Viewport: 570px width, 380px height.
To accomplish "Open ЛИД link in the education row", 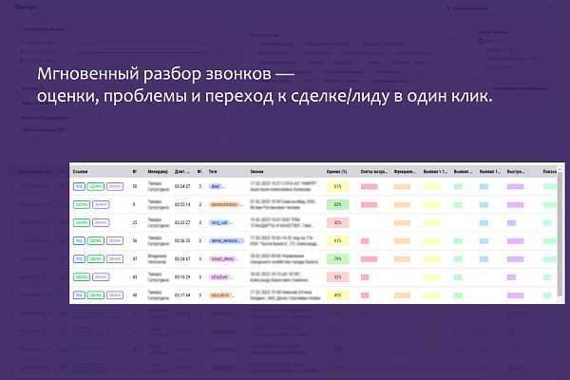I will click(79, 295).
